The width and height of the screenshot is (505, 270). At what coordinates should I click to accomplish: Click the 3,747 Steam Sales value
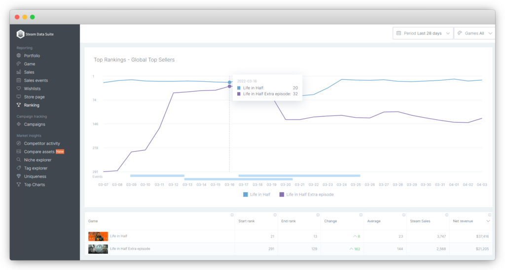(x=441, y=236)
